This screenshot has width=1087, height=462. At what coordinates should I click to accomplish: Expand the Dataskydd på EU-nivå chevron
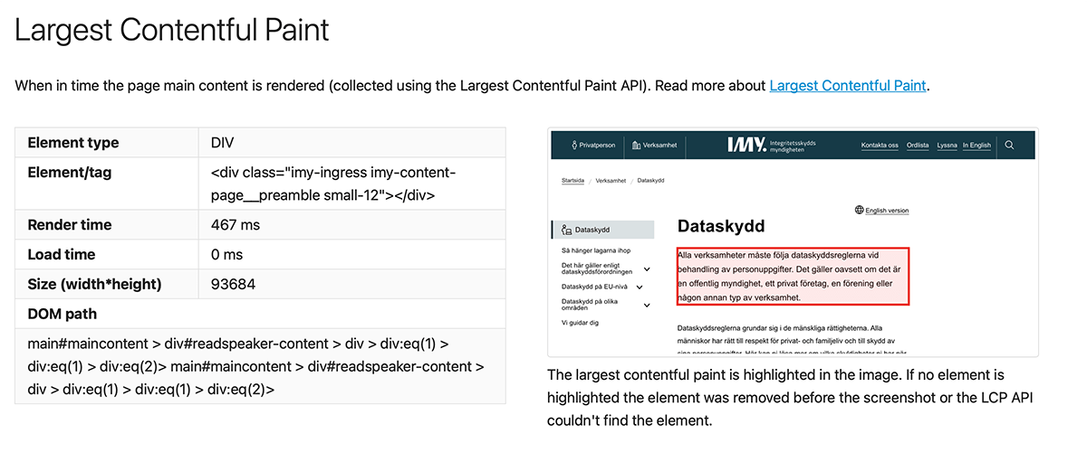click(640, 288)
